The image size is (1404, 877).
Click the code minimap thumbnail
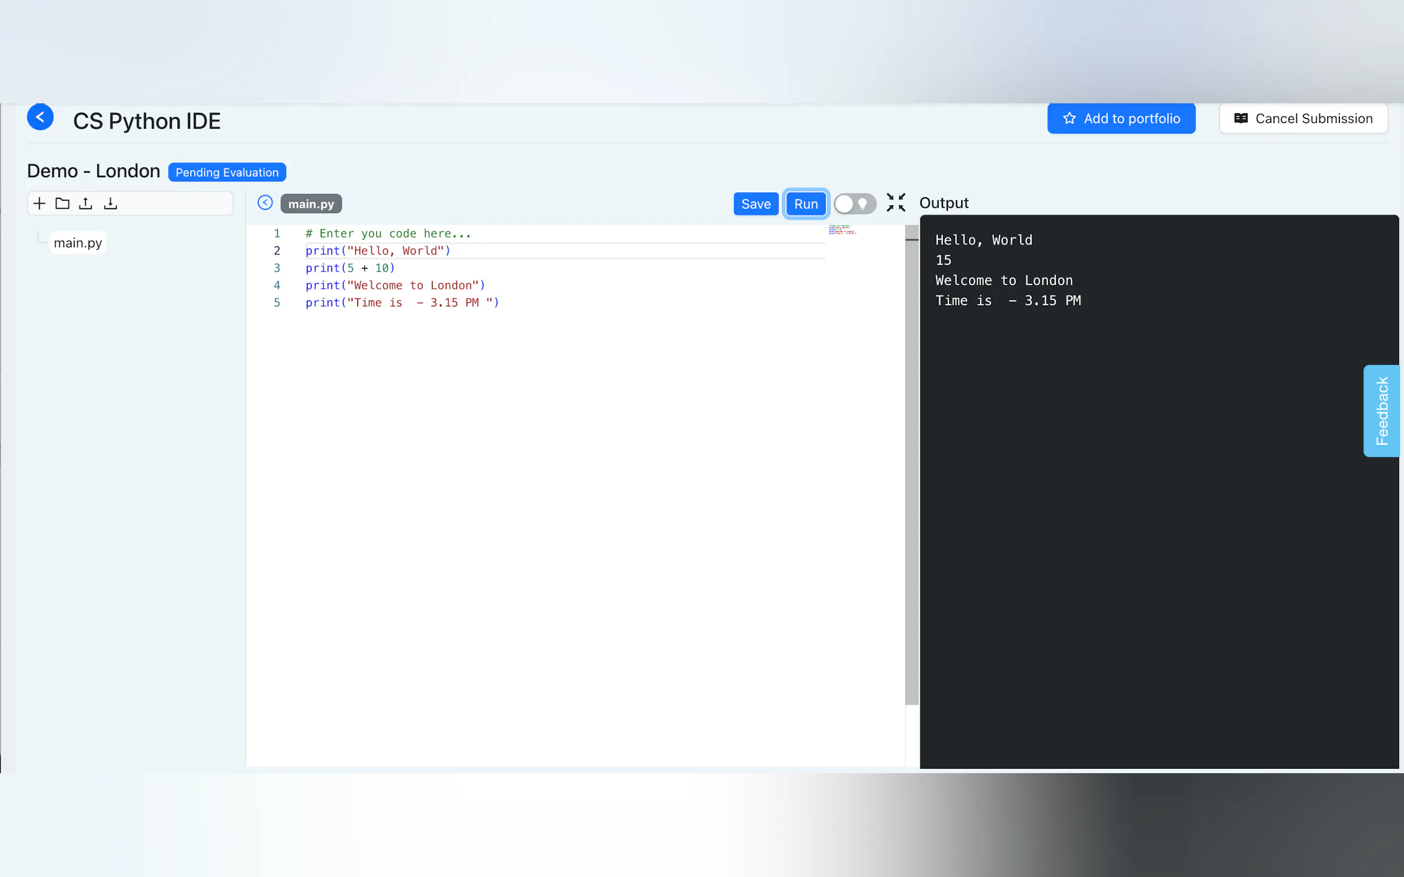(842, 230)
